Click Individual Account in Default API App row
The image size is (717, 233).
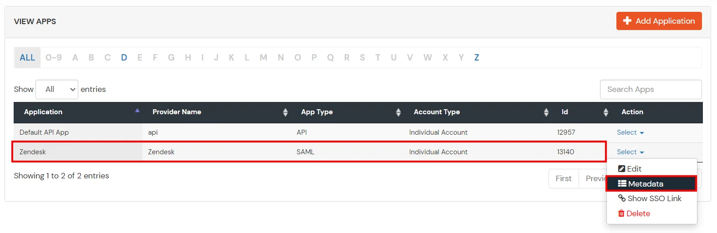point(438,132)
